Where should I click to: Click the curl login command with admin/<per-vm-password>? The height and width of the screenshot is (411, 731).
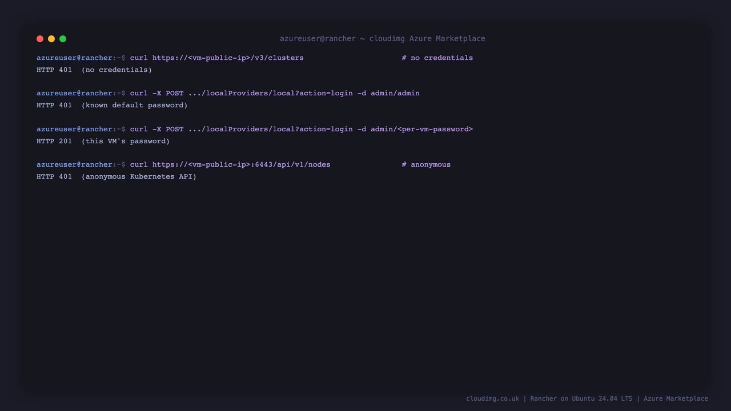[x=302, y=129]
